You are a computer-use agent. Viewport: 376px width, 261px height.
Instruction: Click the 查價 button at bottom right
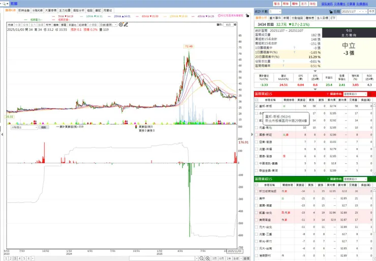click(246, 258)
